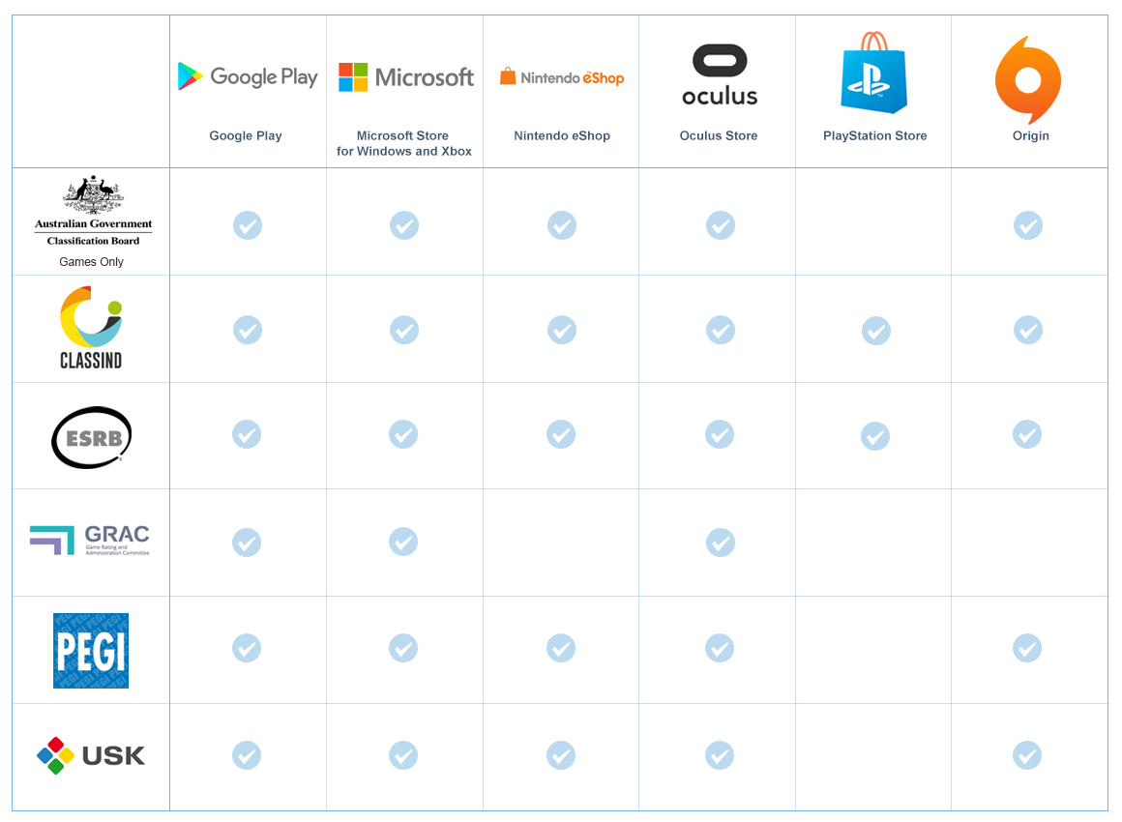This screenshot has height=822, width=1122.
Task: Click the ESRB rating board logo
Action: [92, 437]
